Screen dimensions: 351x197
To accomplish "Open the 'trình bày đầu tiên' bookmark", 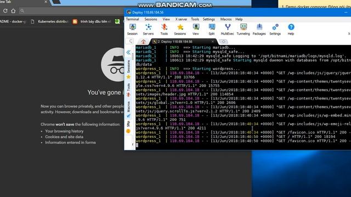I will (x=92, y=21).
